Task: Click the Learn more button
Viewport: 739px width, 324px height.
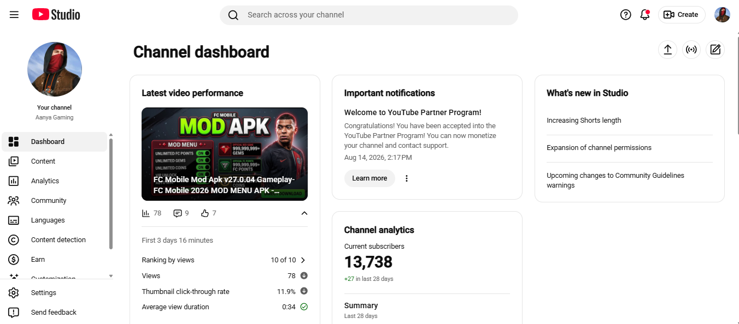Action: click(369, 178)
